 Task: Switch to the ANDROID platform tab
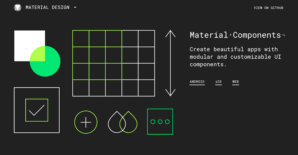[x=197, y=82]
